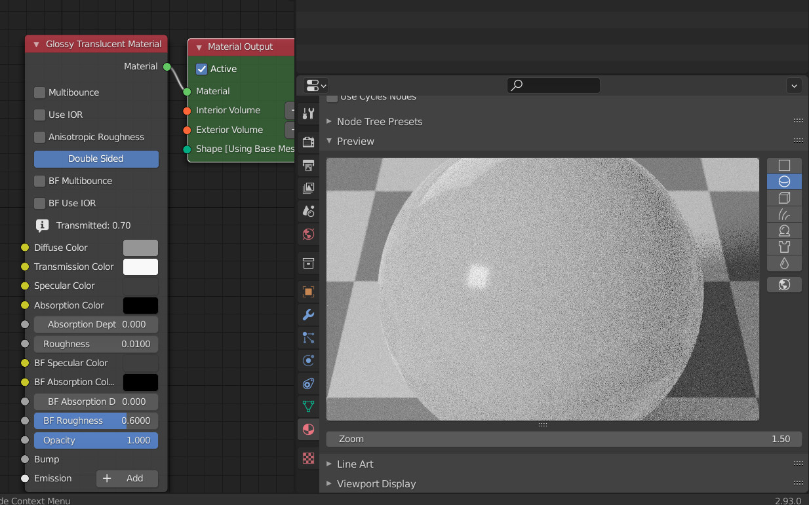This screenshot has width=809, height=505.
Task: Open the World properties tab
Action: (308, 234)
